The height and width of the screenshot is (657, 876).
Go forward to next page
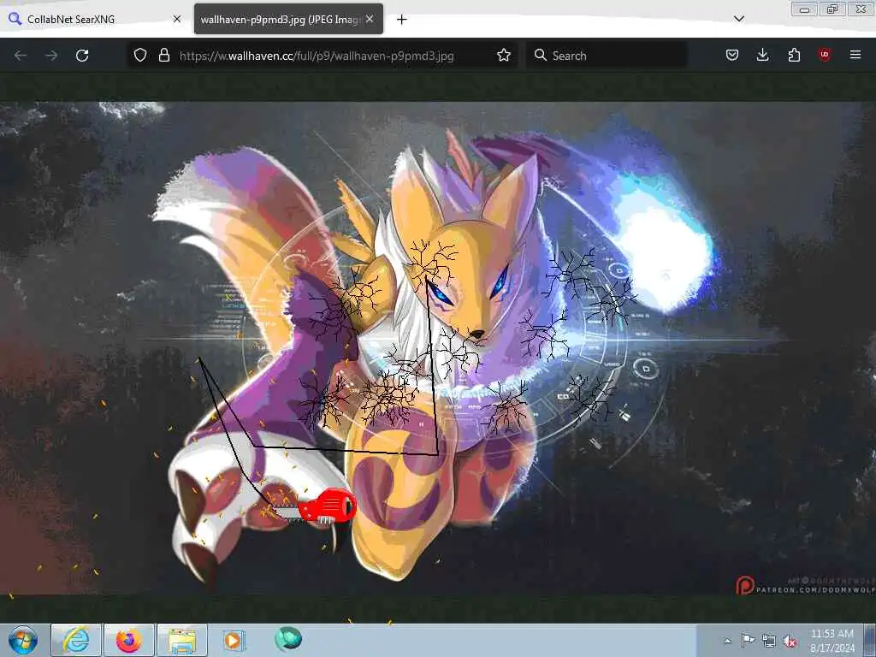(51, 56)
